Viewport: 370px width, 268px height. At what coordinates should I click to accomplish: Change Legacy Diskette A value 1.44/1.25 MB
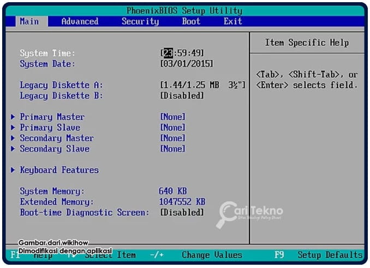202,85
